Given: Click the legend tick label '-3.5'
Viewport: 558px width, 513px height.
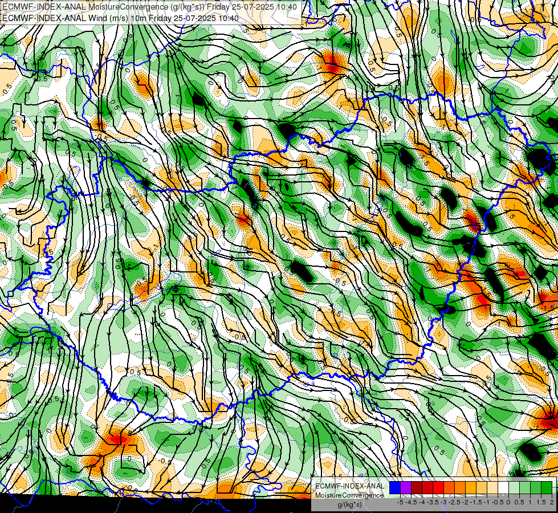Looking at the screenshot, I should click(x=433, y=502).
